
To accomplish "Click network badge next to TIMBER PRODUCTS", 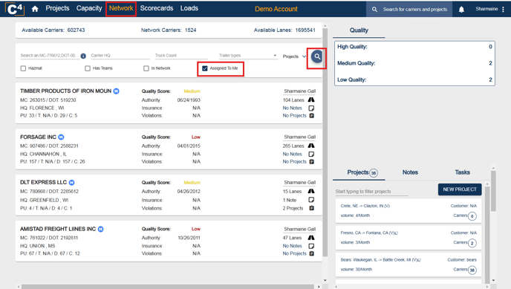I will coord(117,91).
